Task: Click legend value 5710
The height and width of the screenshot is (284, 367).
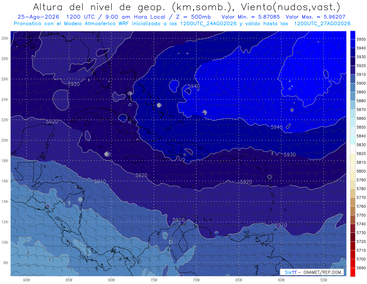Action: point(361,250)
